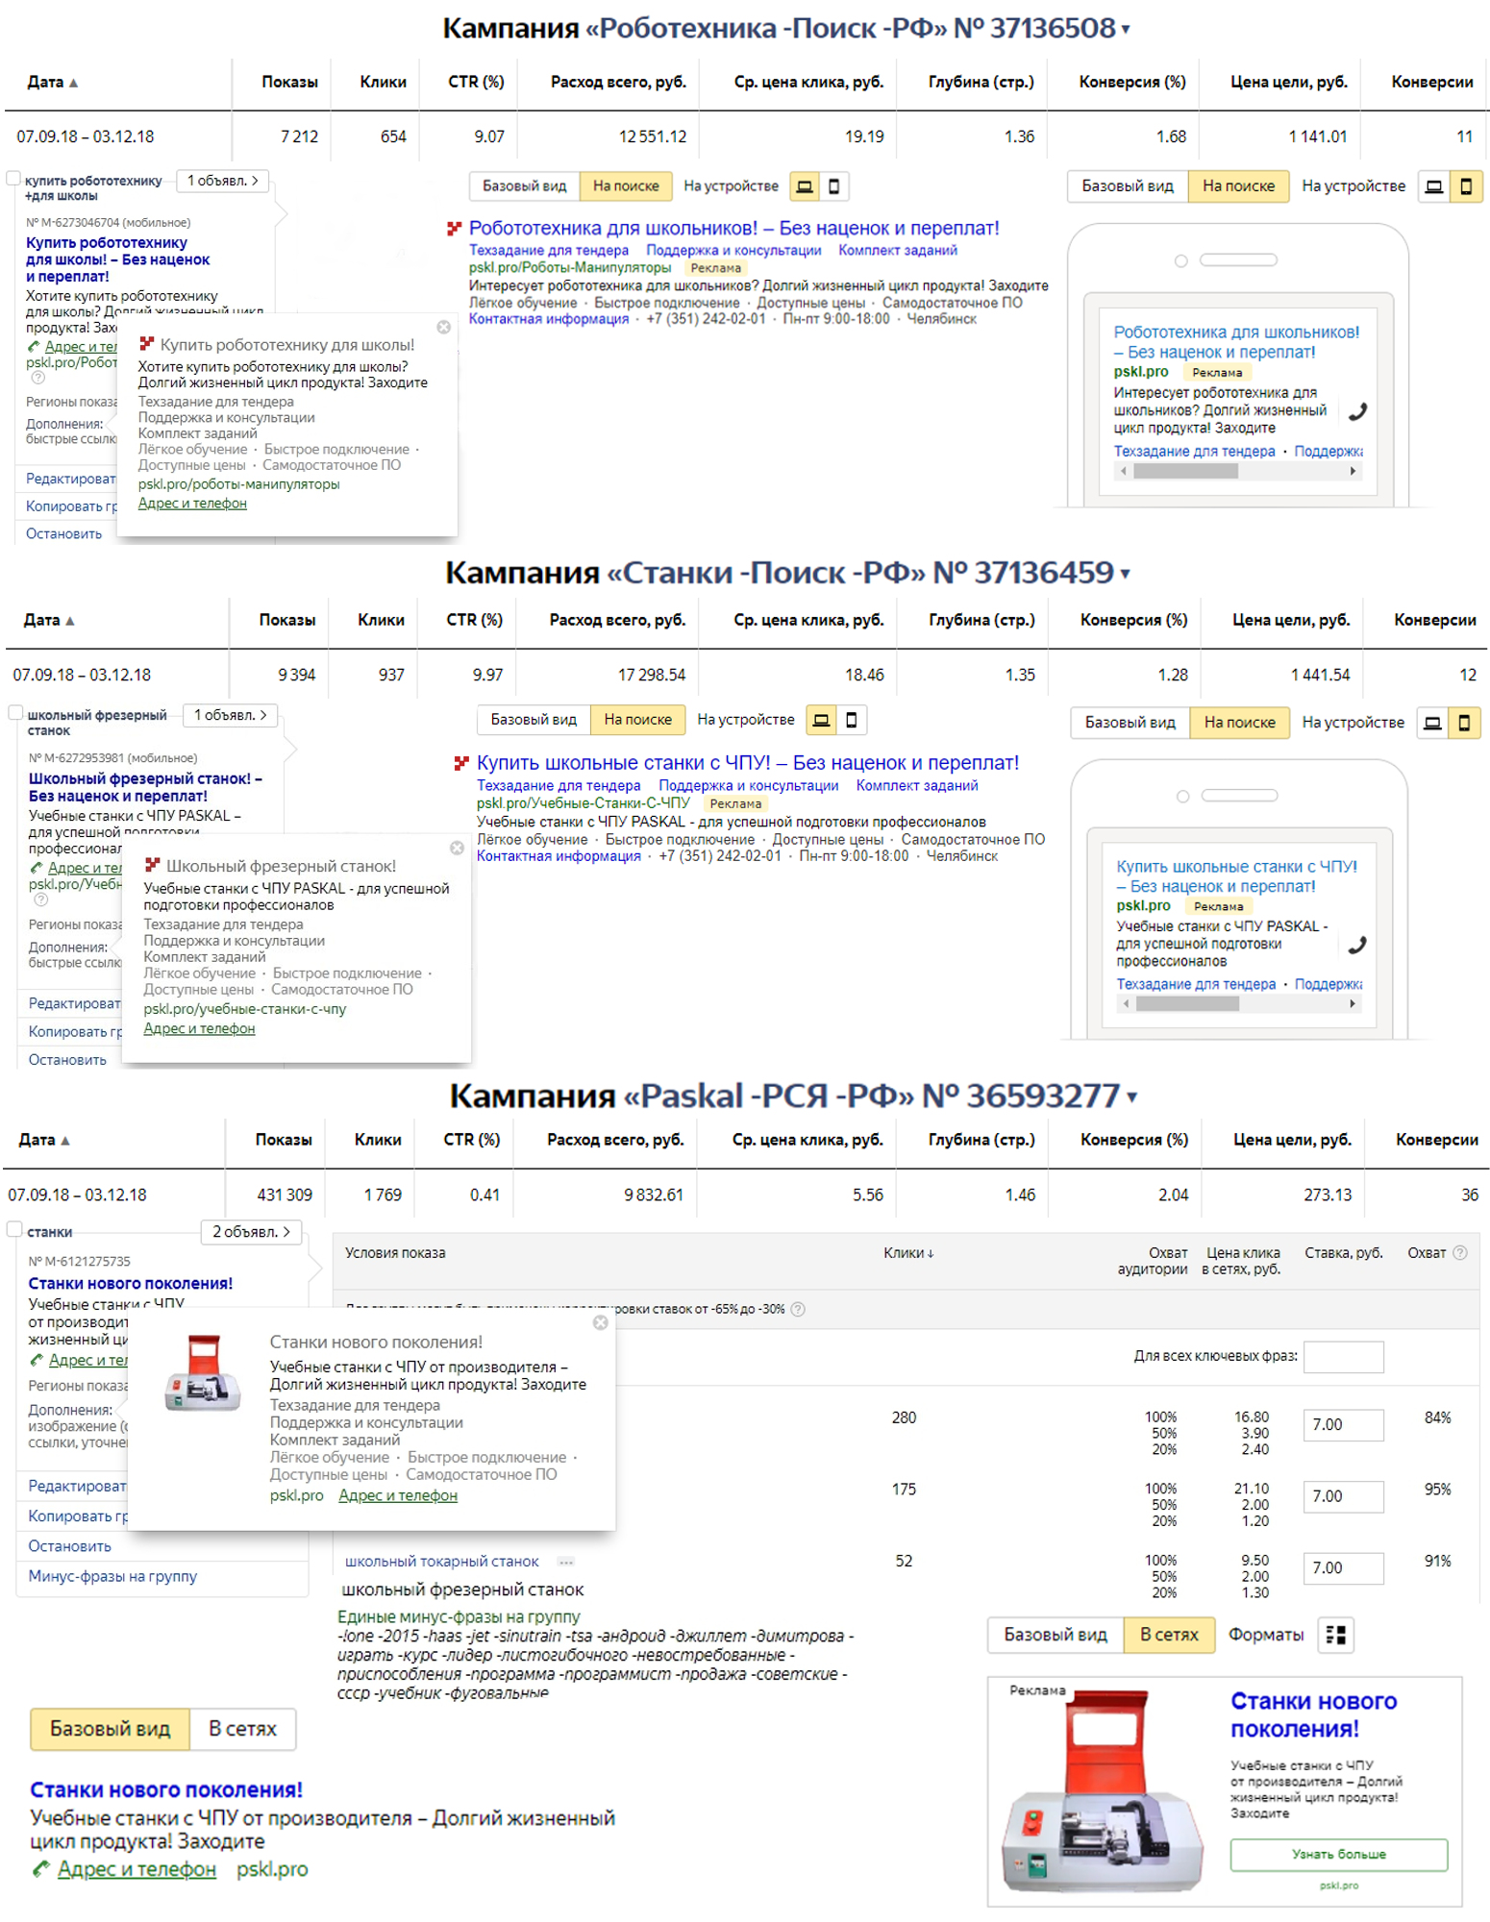Select 'В сетях' tab next to Форматы
Image resolution: width=1490 pixels, height=1922 pixels.
[x=1169, y=1636]
